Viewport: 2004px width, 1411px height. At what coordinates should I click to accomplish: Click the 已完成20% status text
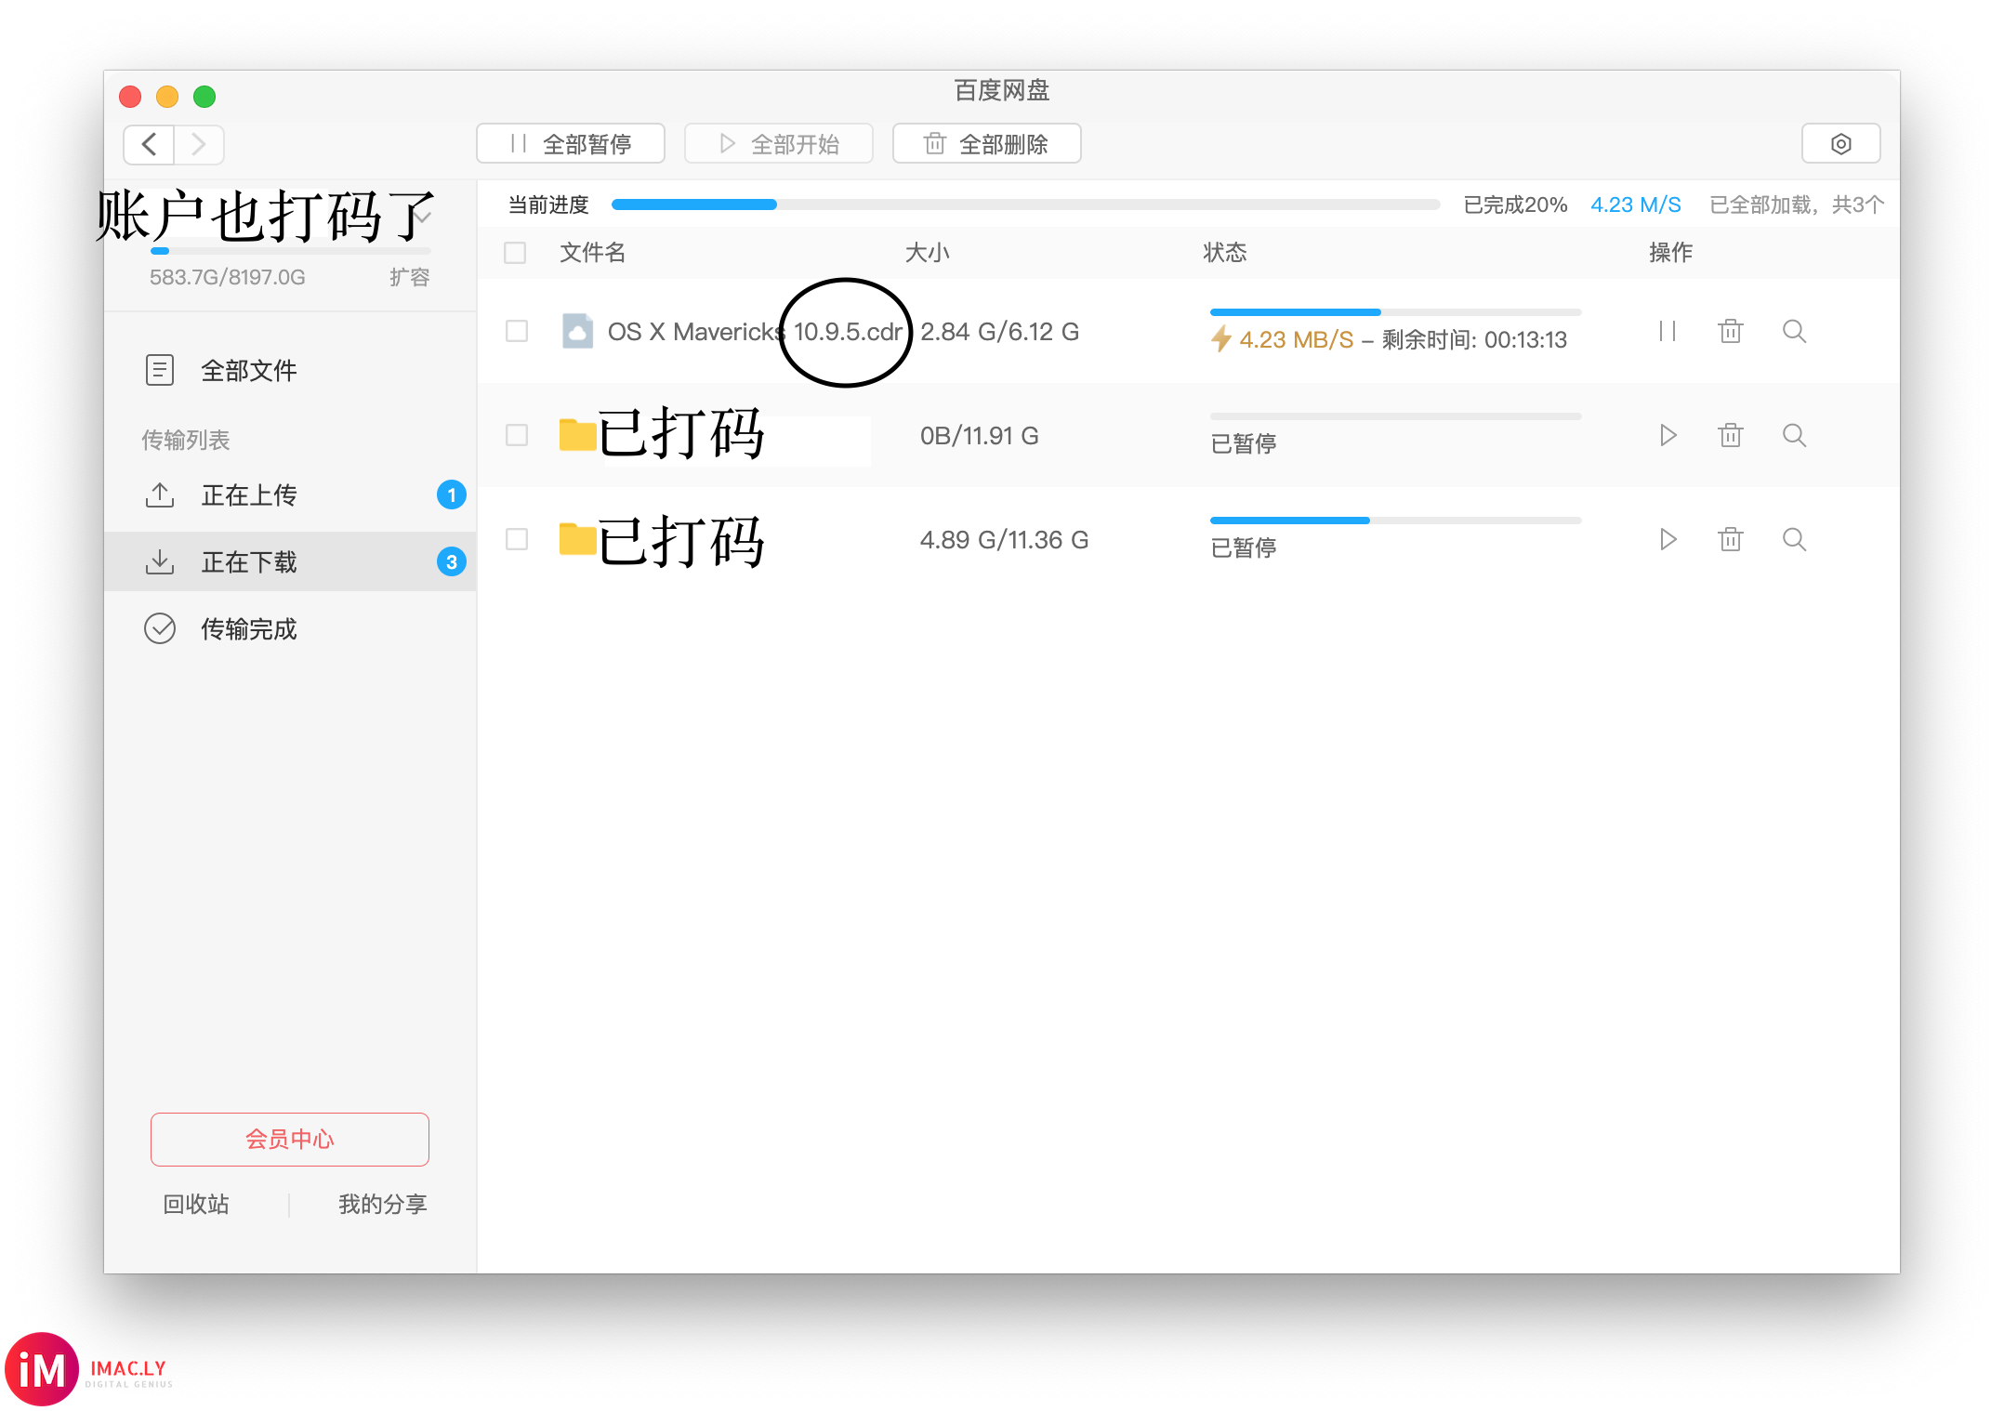coord(1516,204)
